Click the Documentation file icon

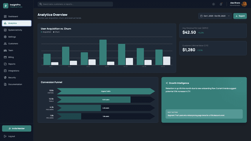[5, 85]
